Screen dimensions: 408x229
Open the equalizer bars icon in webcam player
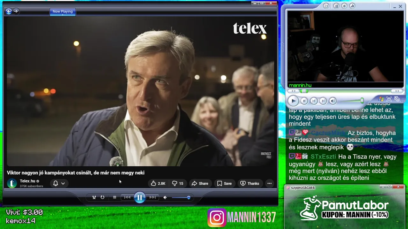[352, 6]
